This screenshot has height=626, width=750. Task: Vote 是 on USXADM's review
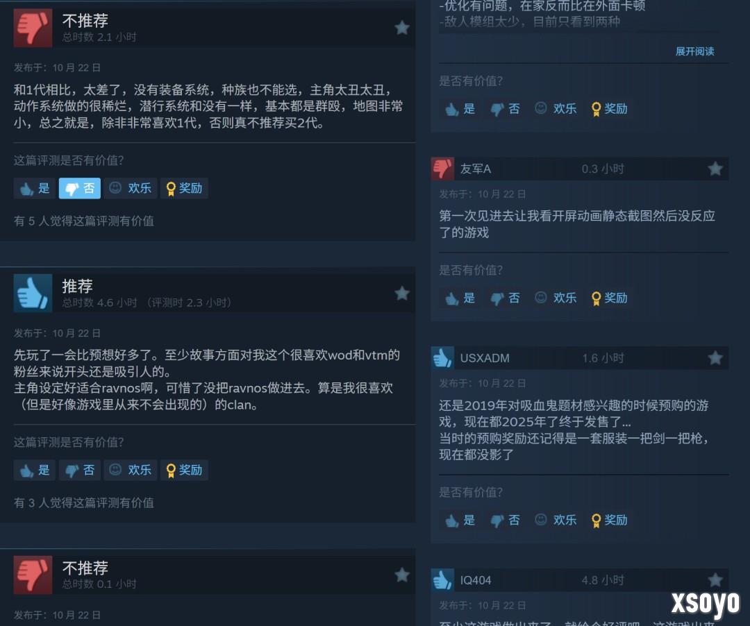click(x=460, y=520)
